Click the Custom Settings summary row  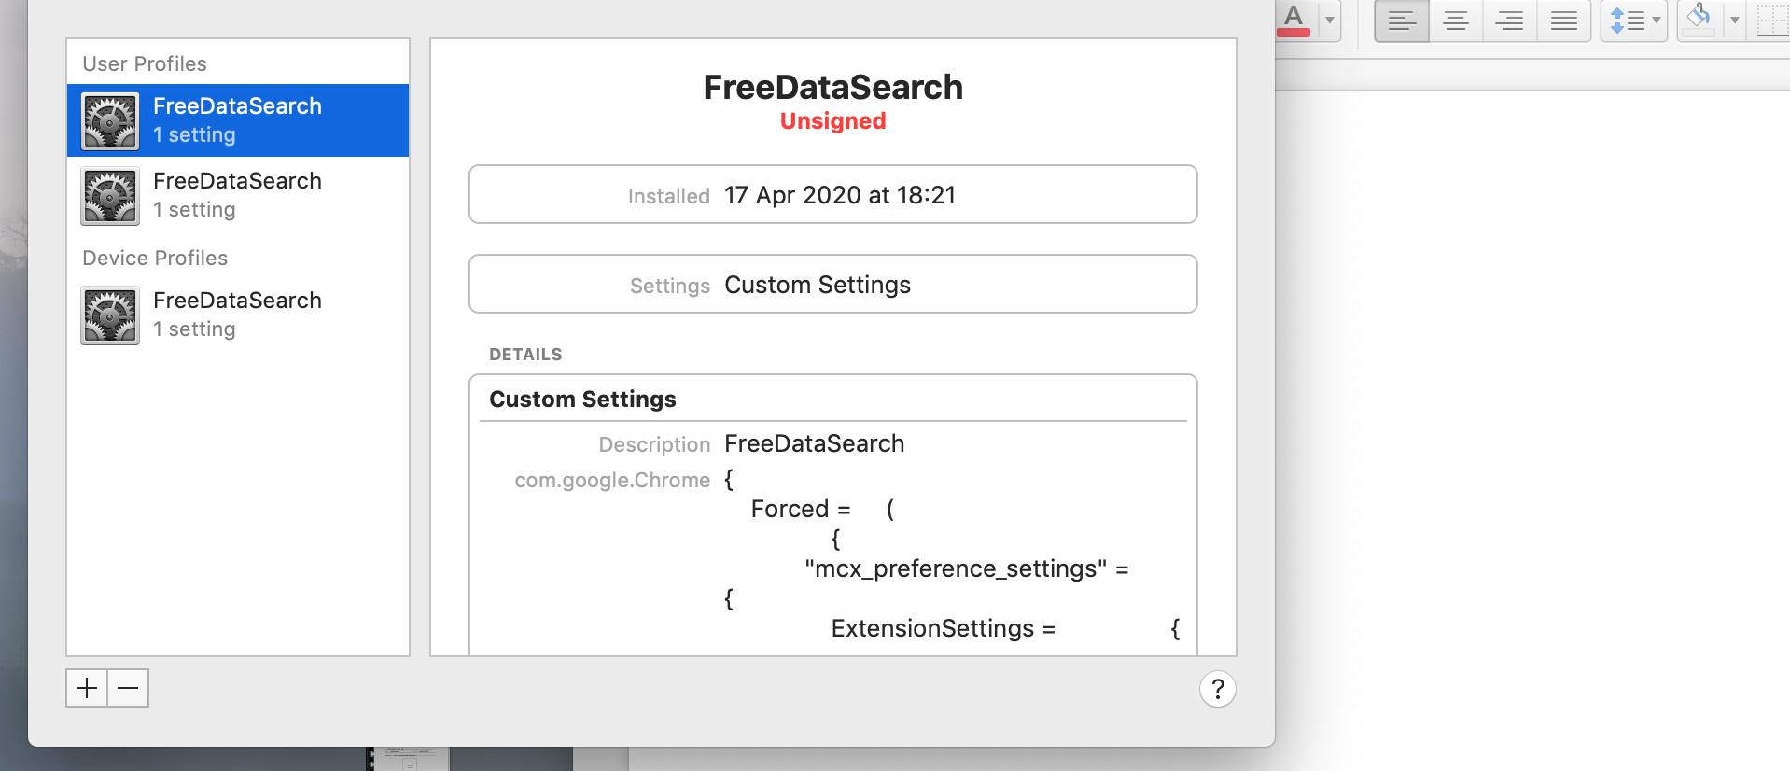pyautogui.click(x=832, y=285)
